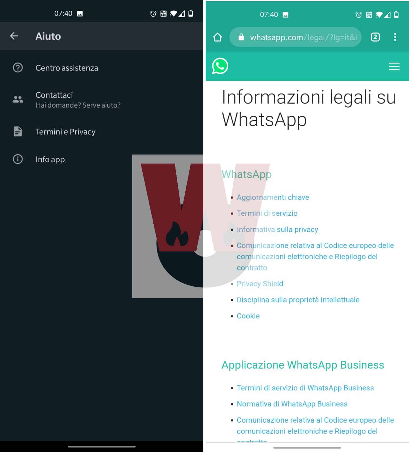Open Aggiornamenti chiave link
Viewport: 409px width, 452px height.
click(273, 197)
